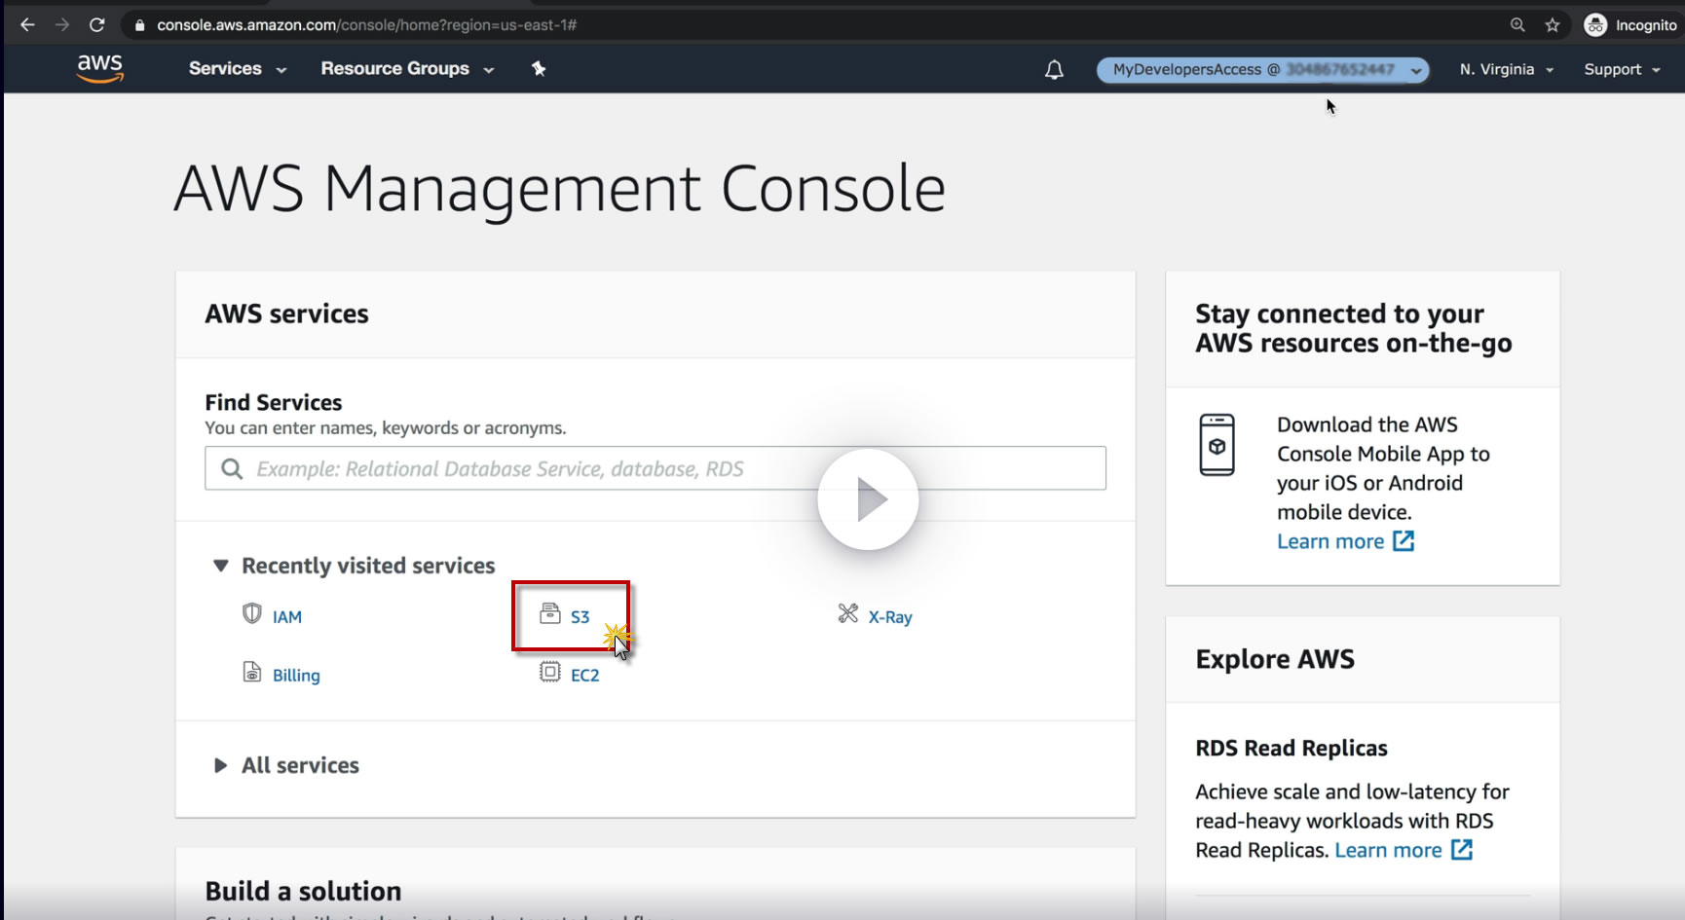Play the video with the play button
This screenshot has height=920, width=1685.
click(868, 499)
